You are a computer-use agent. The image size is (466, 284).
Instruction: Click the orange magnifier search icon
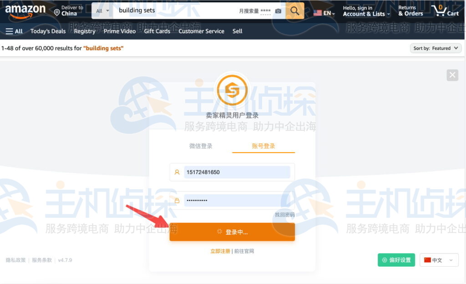point(294,10)
